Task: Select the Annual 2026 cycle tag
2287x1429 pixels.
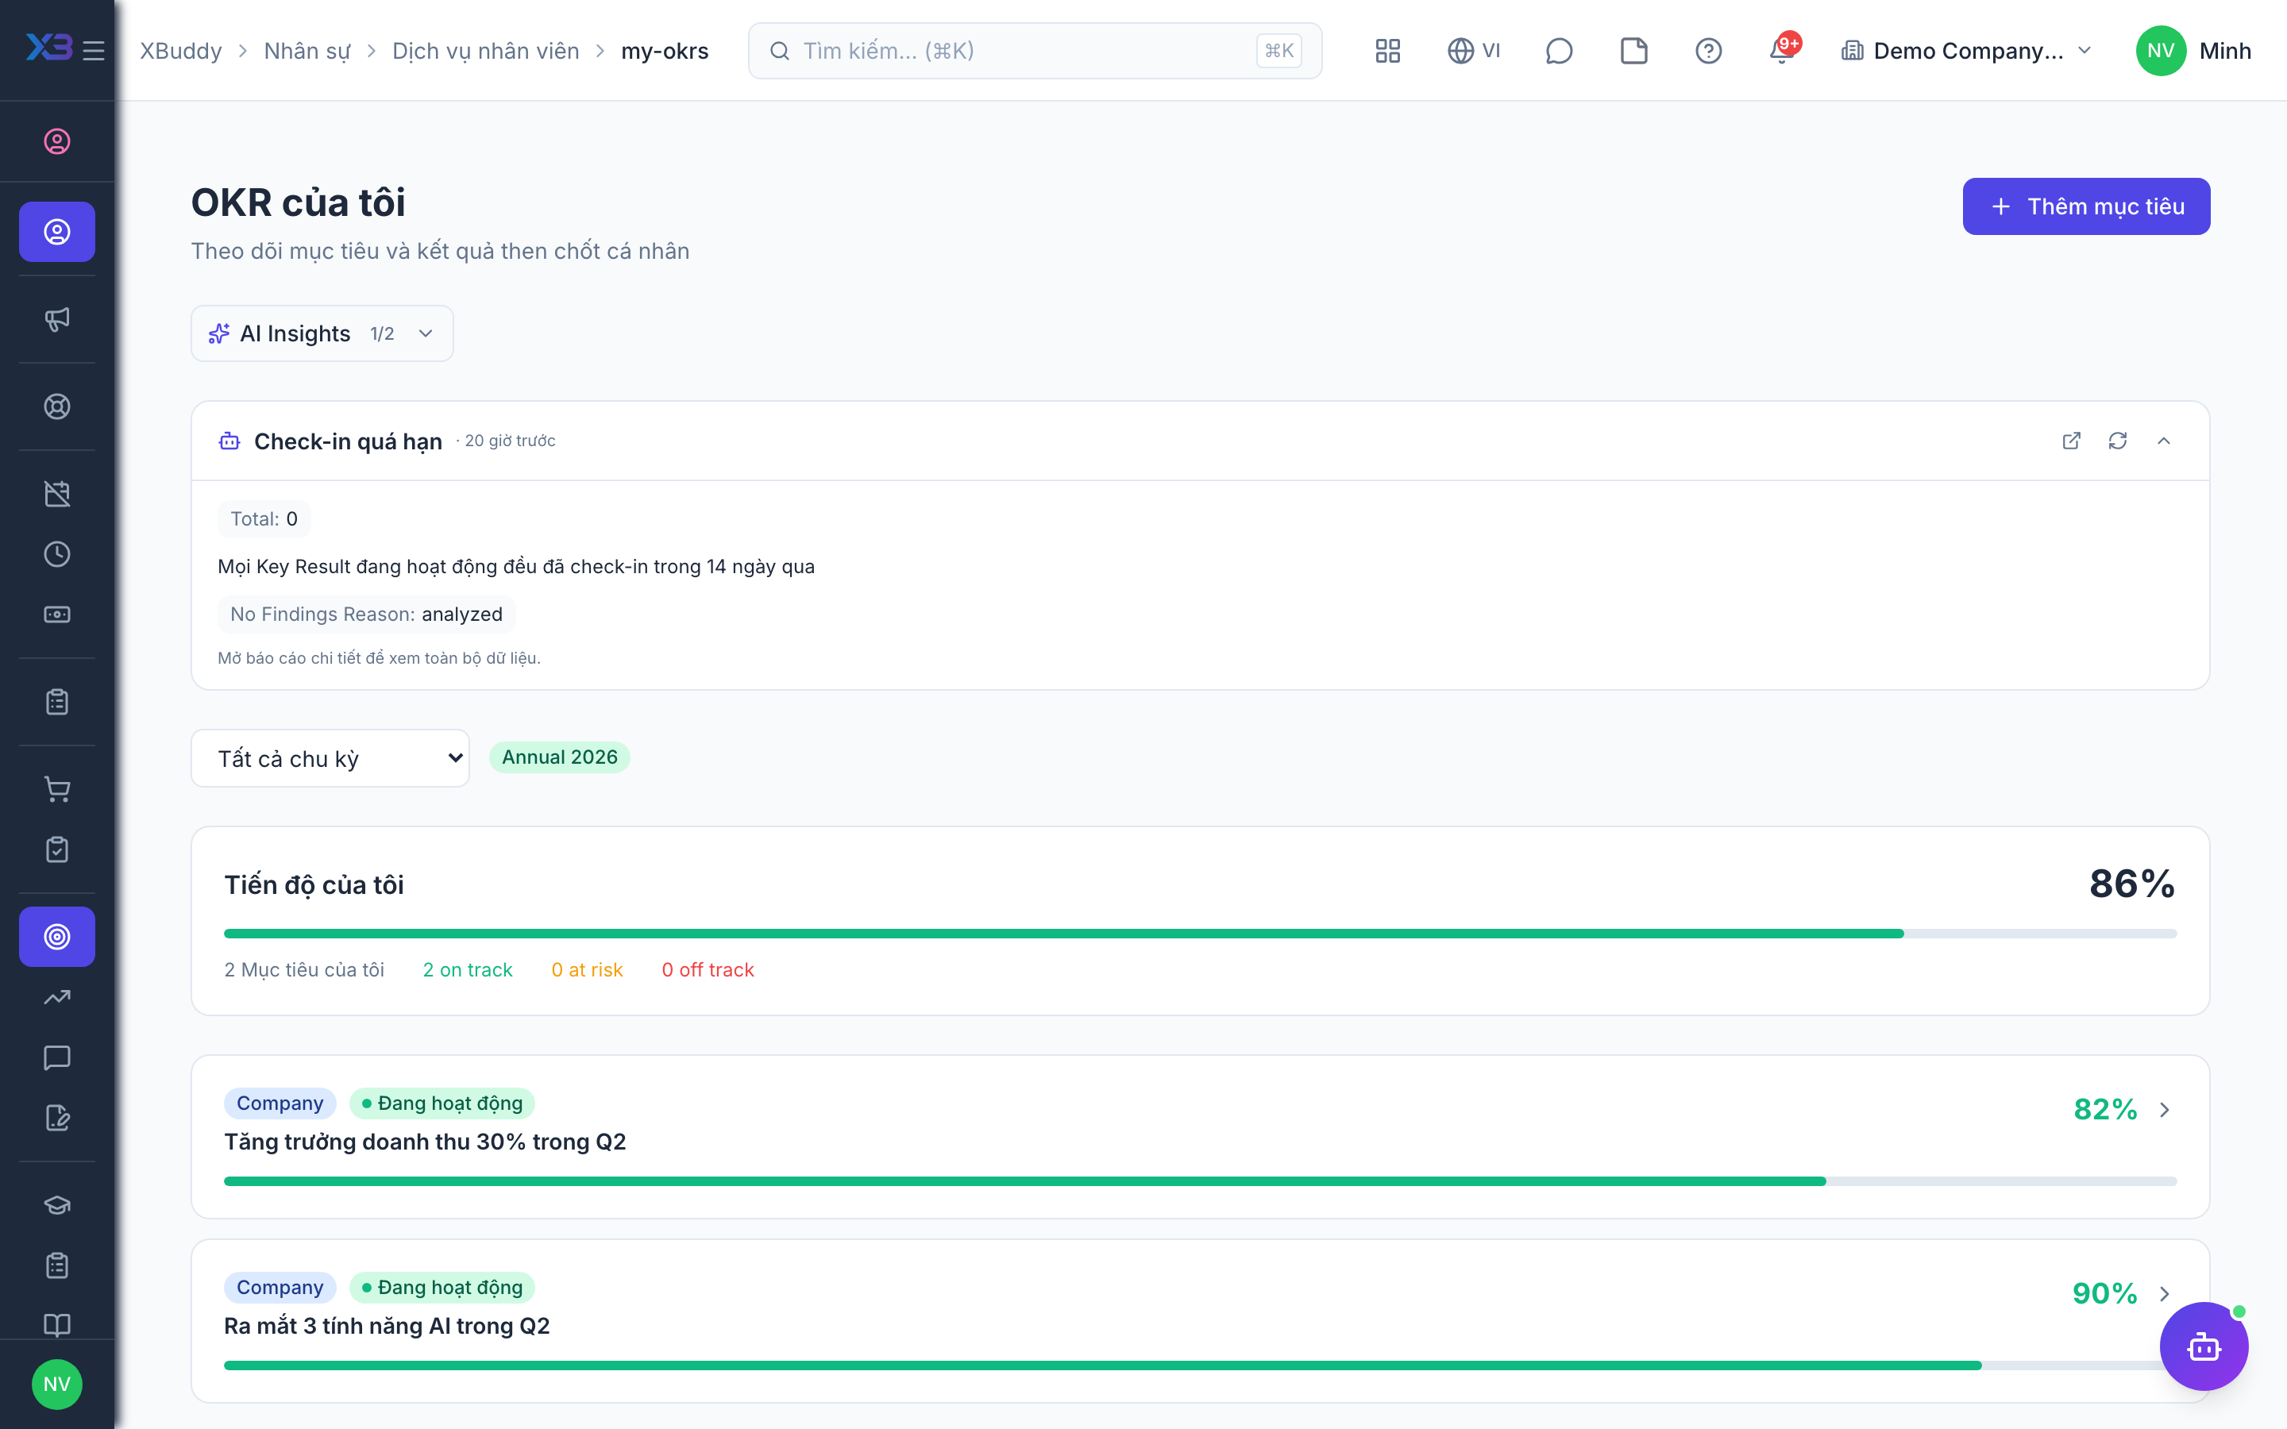Action: click(x=560, y=757)
